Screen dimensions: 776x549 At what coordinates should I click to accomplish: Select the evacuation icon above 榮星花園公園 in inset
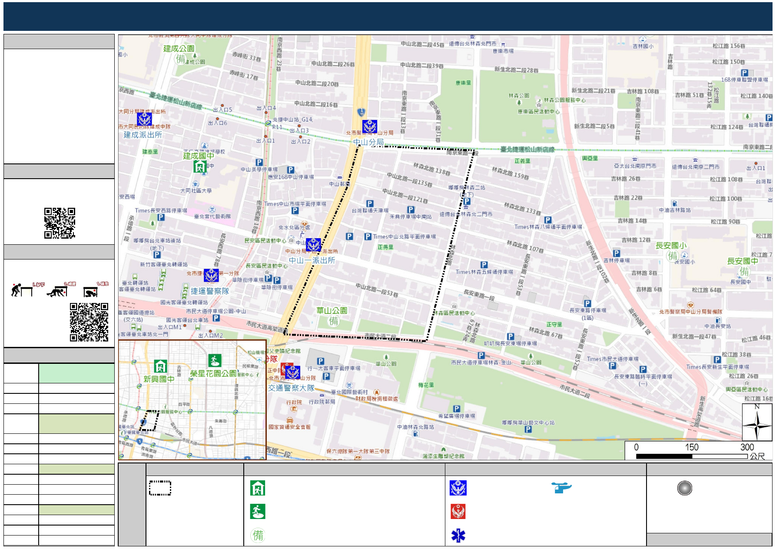pyautogui.click(x=215, y=360)
